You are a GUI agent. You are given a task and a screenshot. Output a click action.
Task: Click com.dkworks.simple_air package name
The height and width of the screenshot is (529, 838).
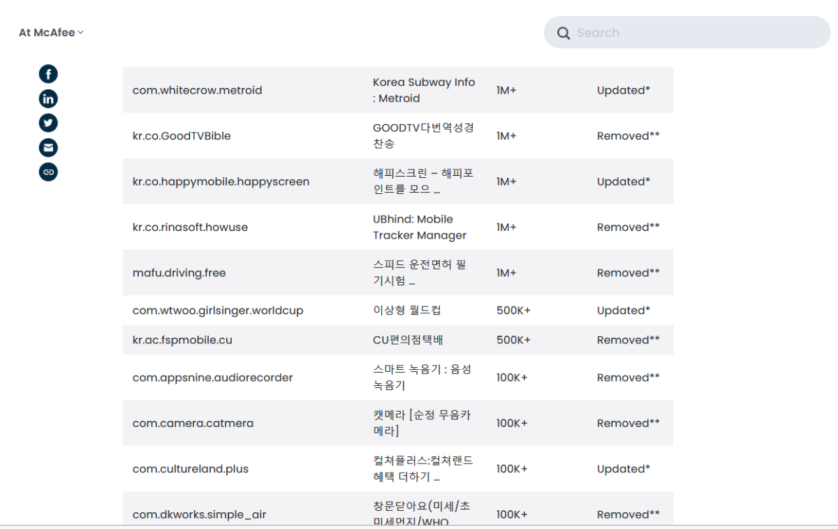[x=199, y=515]
